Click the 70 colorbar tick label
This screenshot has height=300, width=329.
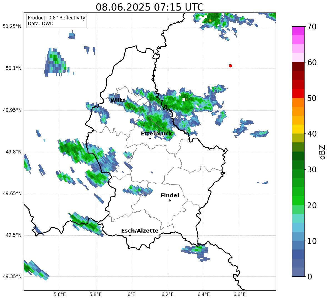(x=312, y=27)
